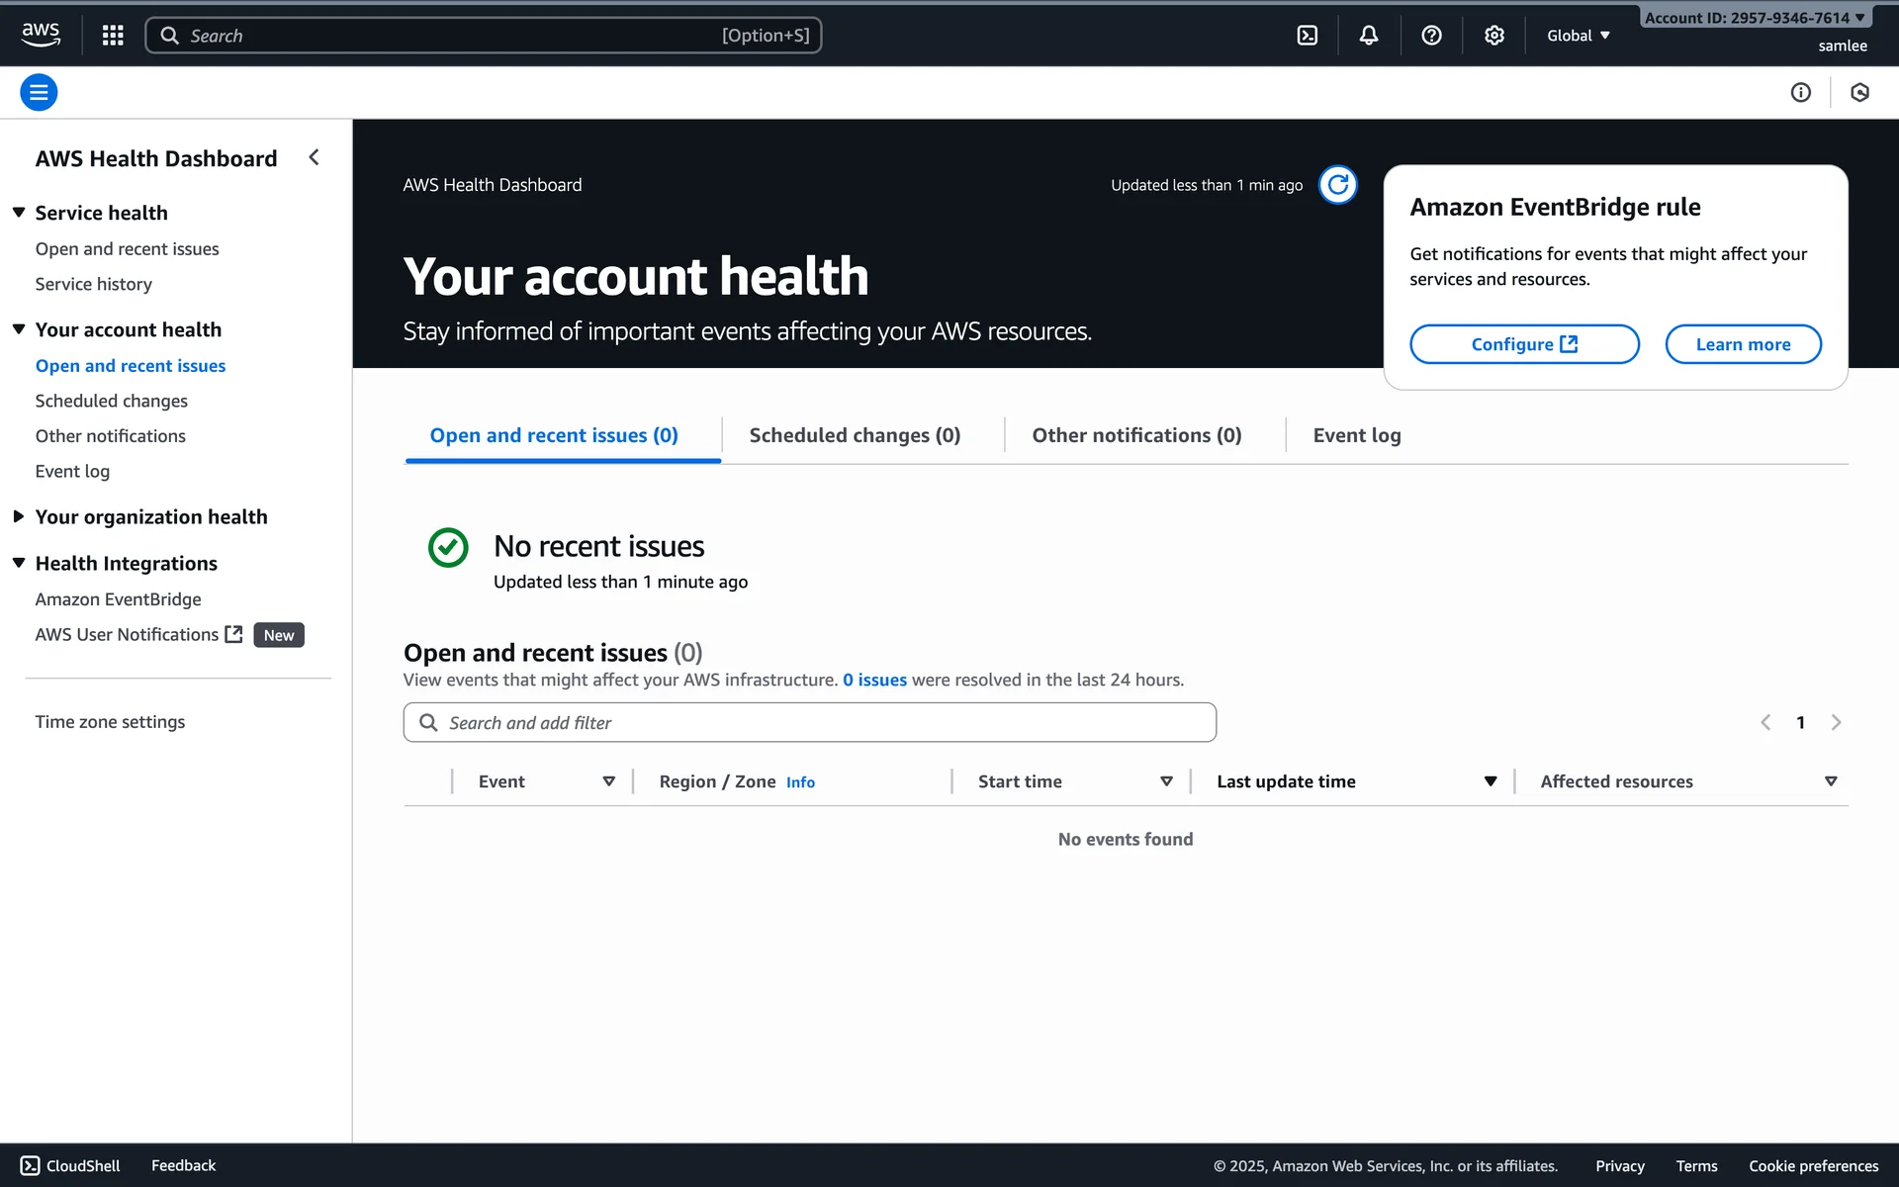This screenshot has width=1899, height=1187.
Task: Refresh the account health dashboard
Action: point(1337,185)
